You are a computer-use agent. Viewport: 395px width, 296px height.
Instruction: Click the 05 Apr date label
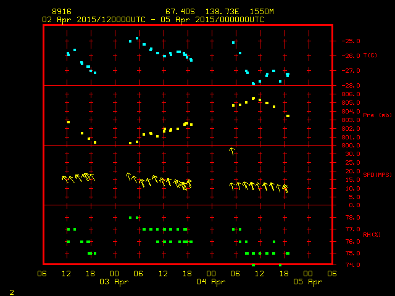[x=307, y=282]
